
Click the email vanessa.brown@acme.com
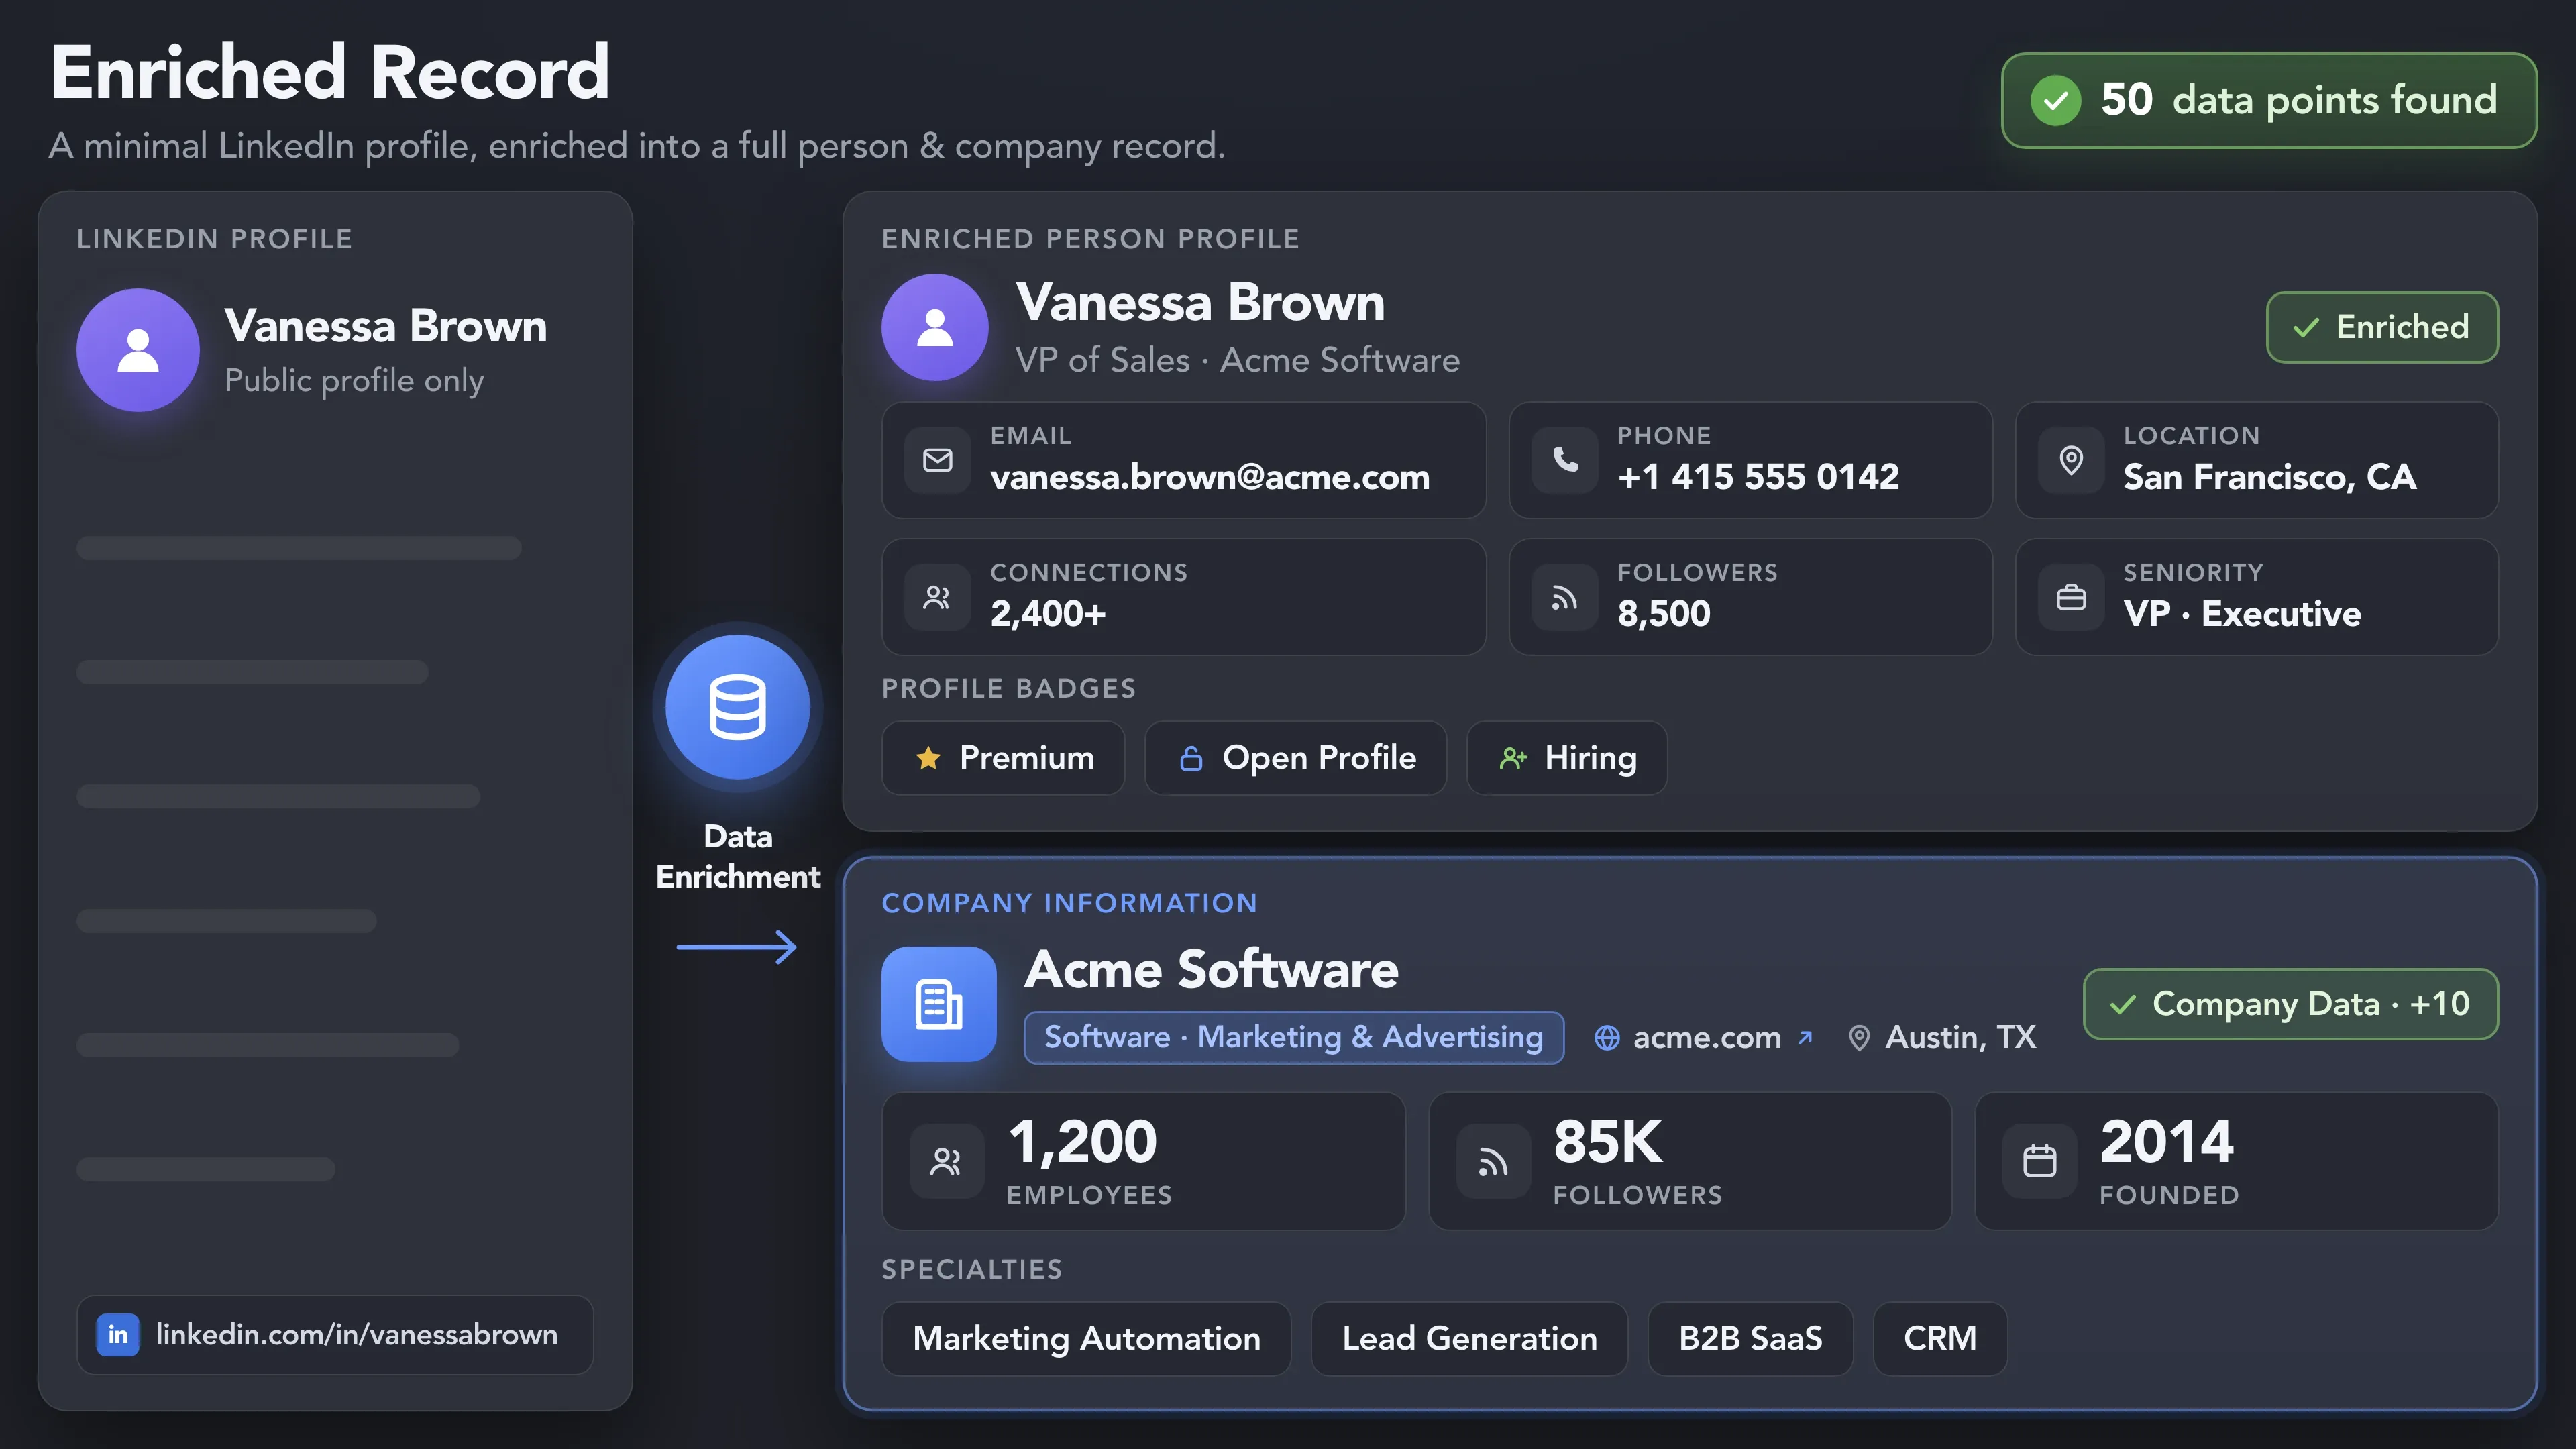click(x=1210, y=477)
